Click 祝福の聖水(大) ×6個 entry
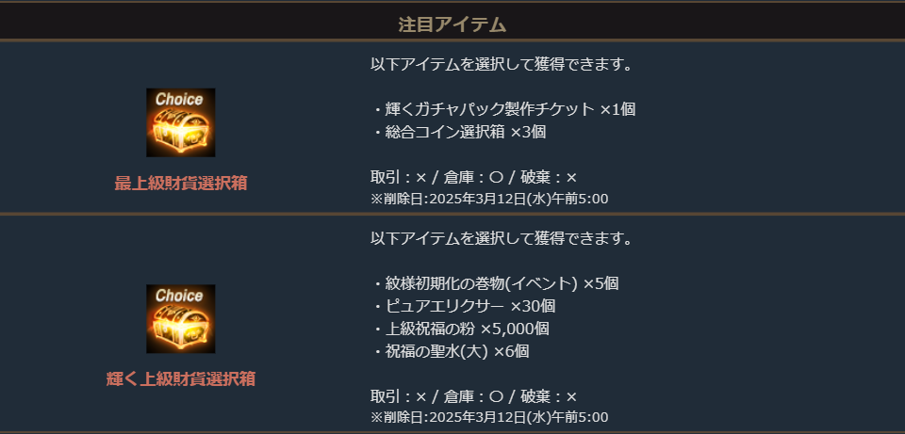Viewport: 905px width, 434px height. pyautogui.click(x=452, y=351)
